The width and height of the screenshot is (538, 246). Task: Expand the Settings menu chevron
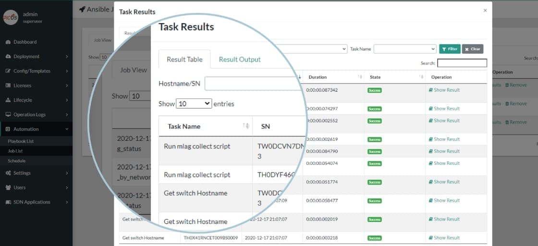pos(67,173)
